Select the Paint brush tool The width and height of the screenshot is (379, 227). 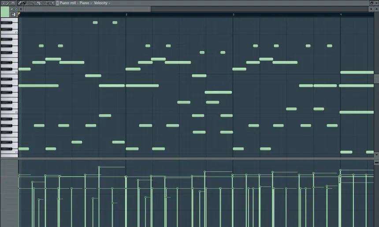pos(24,3)
